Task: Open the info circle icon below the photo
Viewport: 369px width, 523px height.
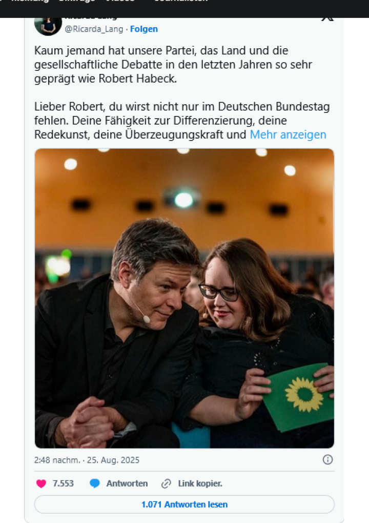Action: pyautogui.click(x=327, y=460)
